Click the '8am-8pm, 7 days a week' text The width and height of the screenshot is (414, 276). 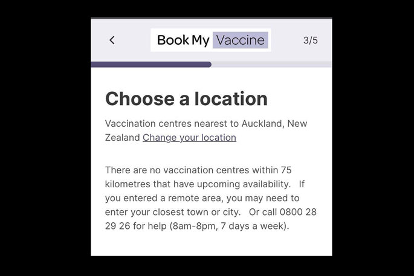[x=228, y=226]
